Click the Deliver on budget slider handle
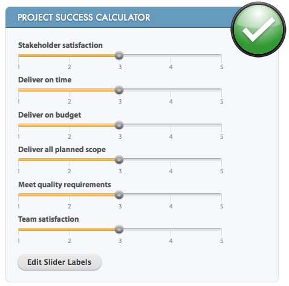This screenshot has height=286, width=289. (x=119, y=125)
